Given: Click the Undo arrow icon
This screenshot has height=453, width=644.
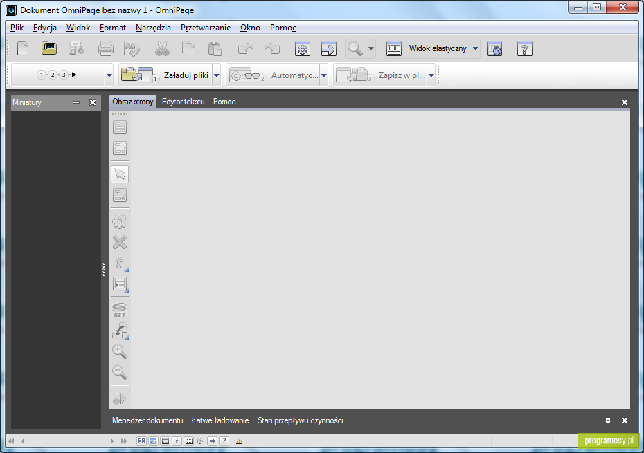Looking at the screenshot, I should pos(246,48).
